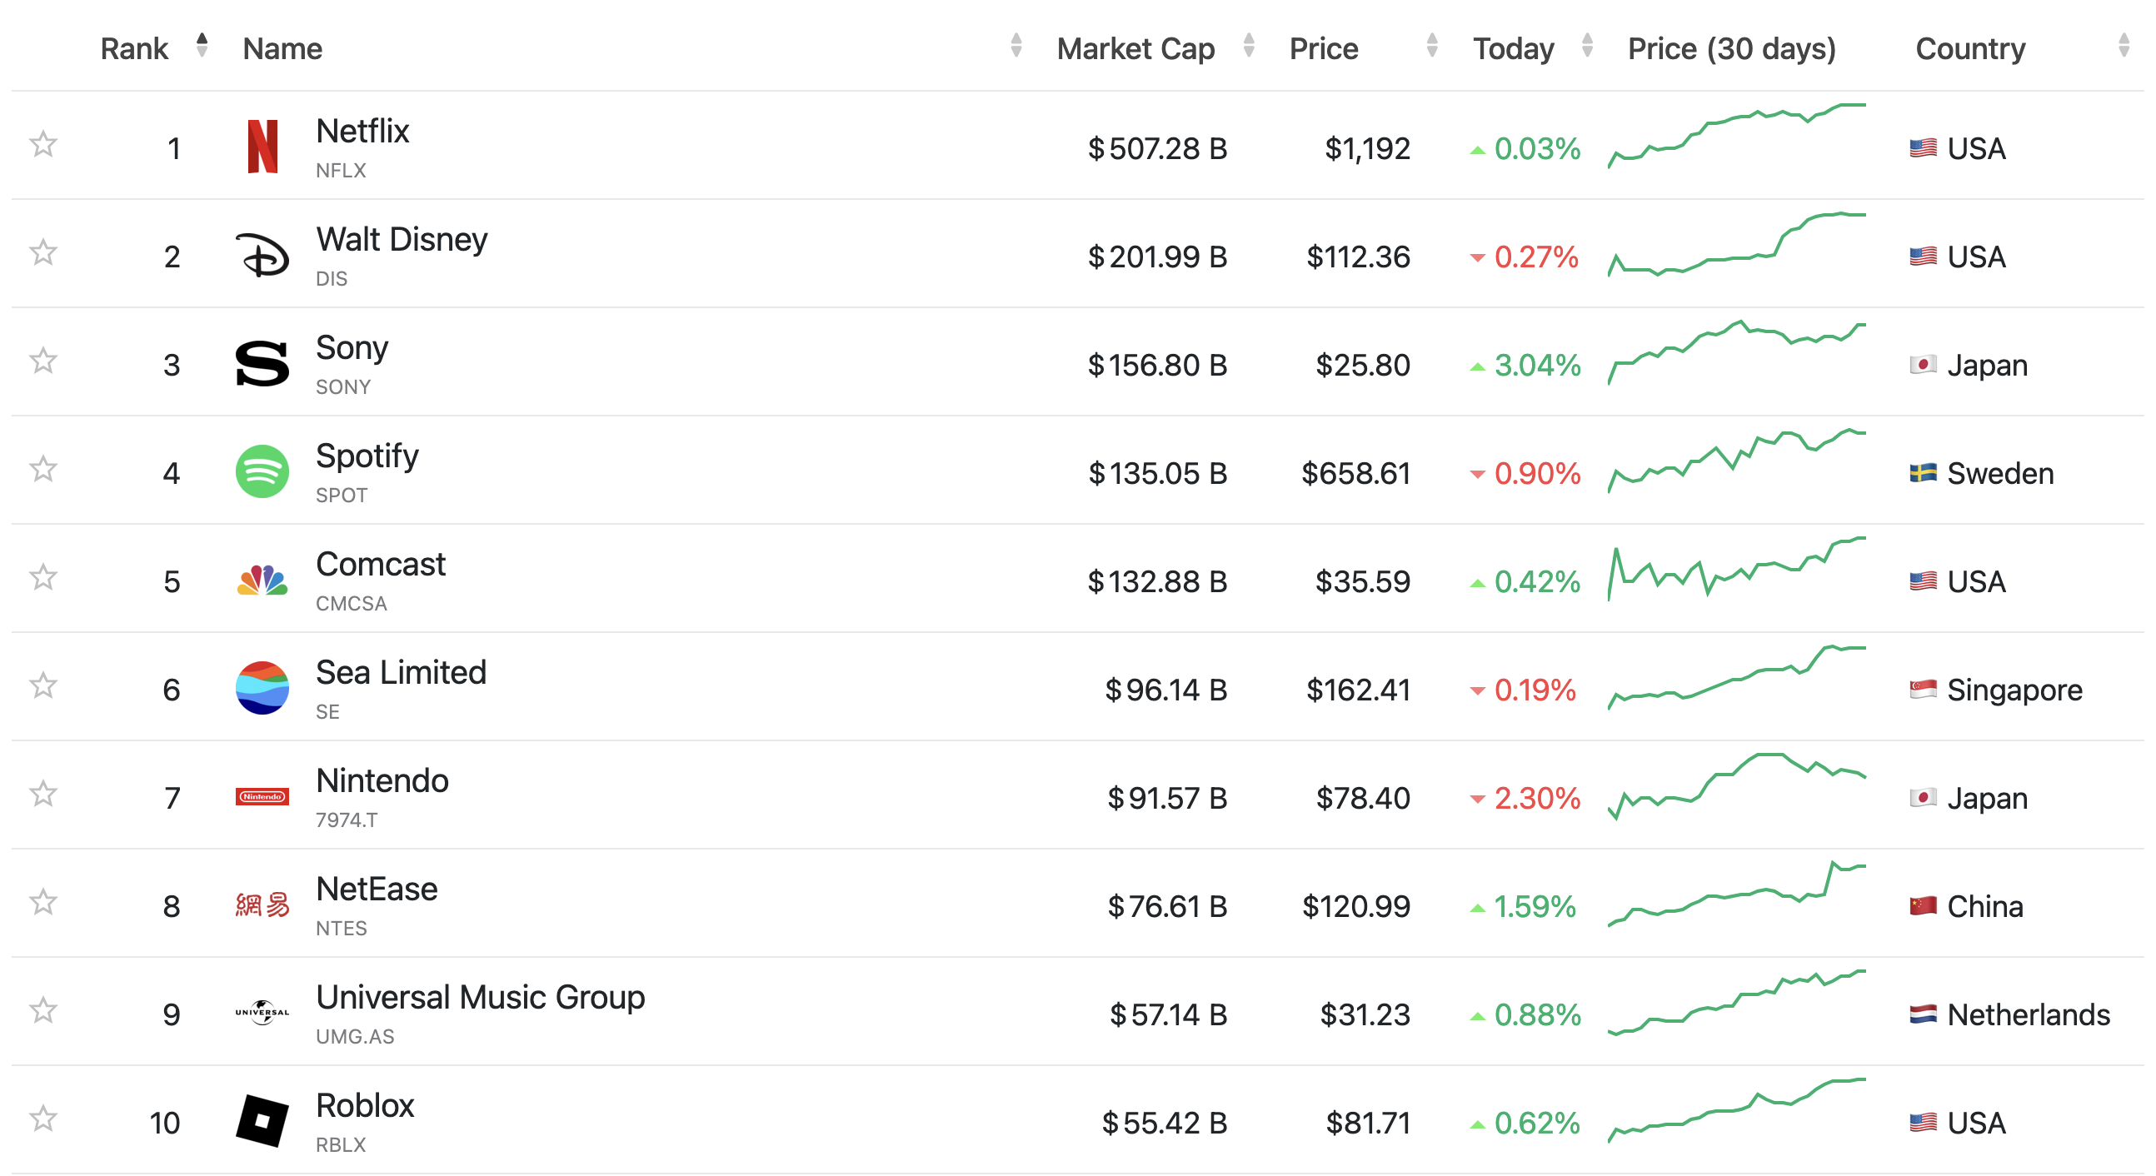2156x1176 pixels.
Task: Click the Netflix logo icon
Action: pyautogui.click(x=262, y=147)
